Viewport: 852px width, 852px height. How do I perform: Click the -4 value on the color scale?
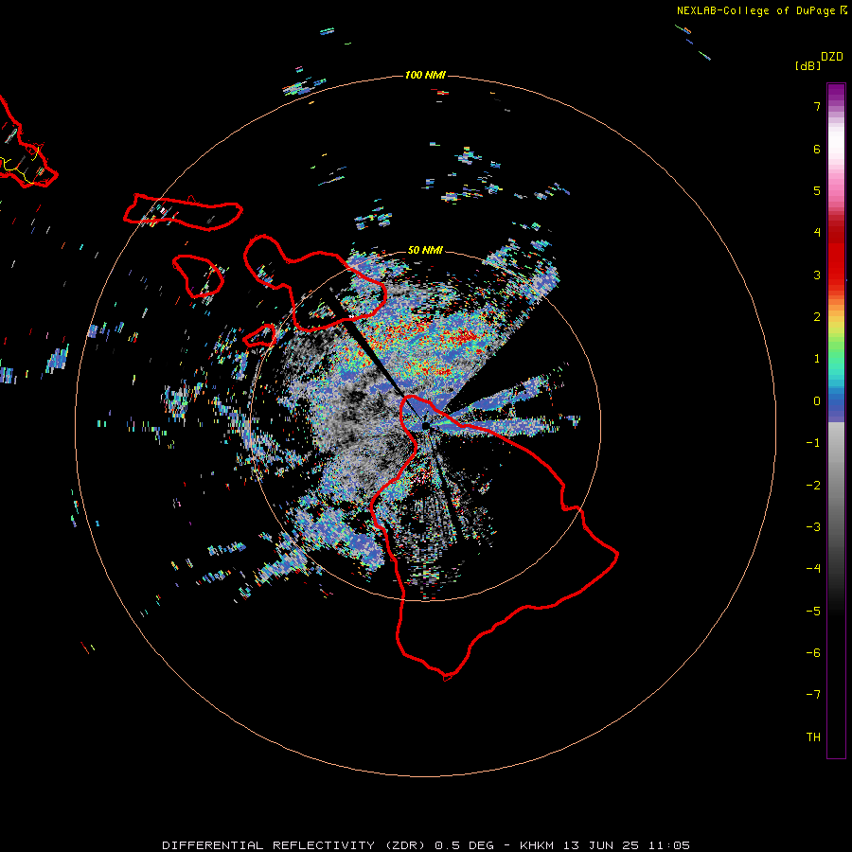click(813, 569)
